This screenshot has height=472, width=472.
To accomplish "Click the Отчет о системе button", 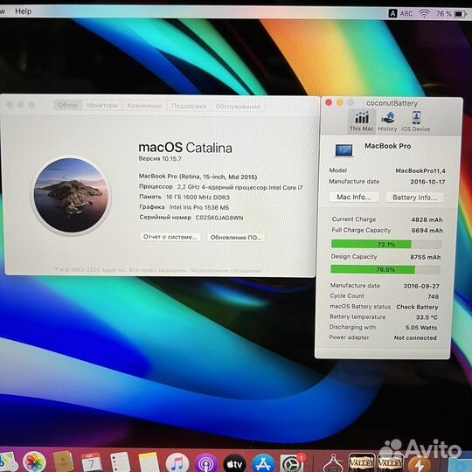I will click(x=170, y=237).
